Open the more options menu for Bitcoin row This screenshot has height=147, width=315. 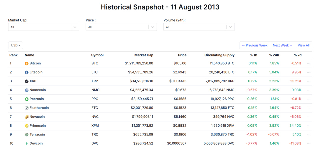(309, 63)
